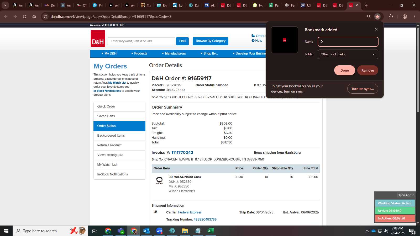This screenshot has width=420, height=236.
Task: Expand the Products menu
Action: [139, 53]
